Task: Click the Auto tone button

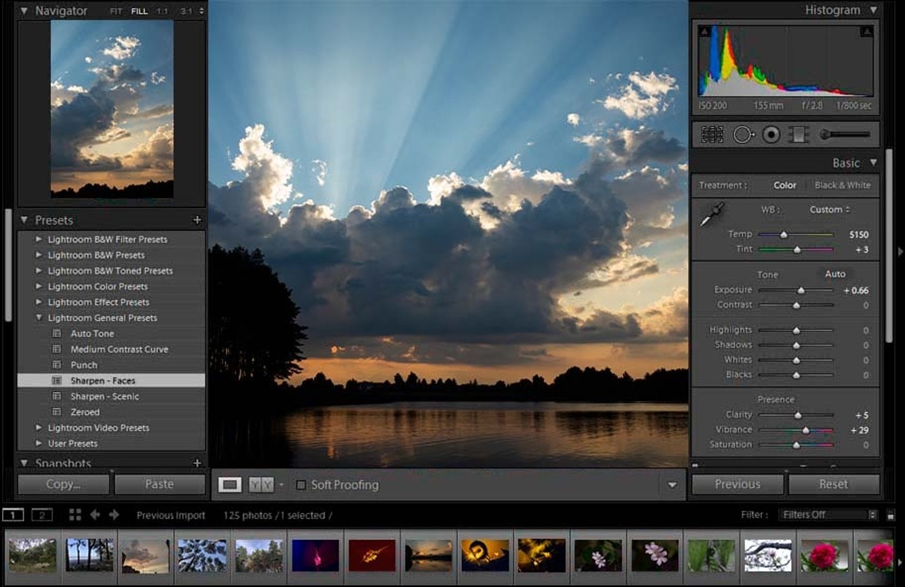Action: click(x=834, y=274)
